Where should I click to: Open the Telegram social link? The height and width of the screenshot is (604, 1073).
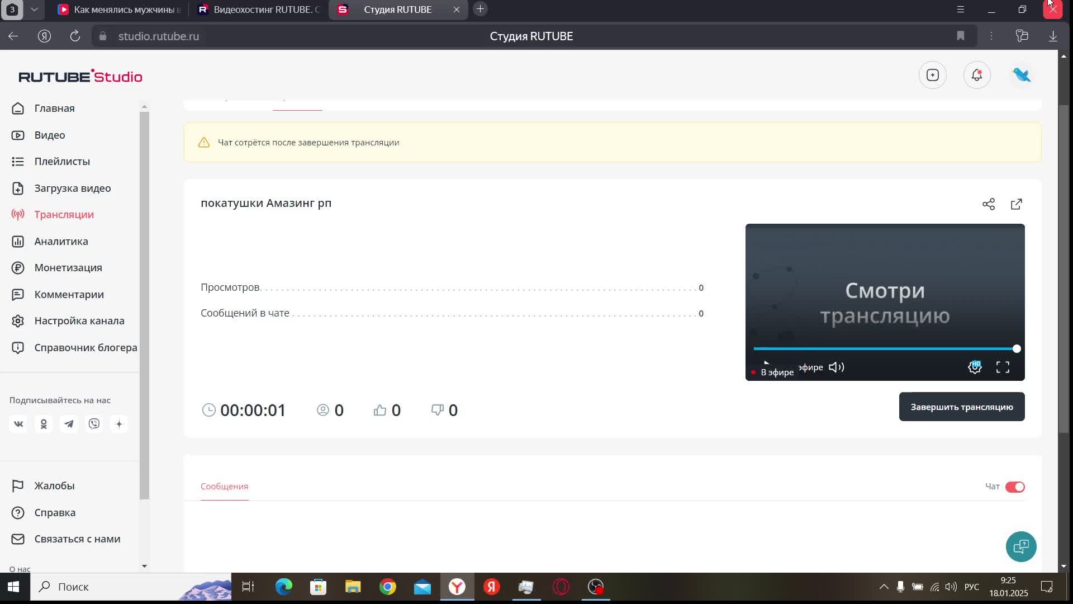69,424
